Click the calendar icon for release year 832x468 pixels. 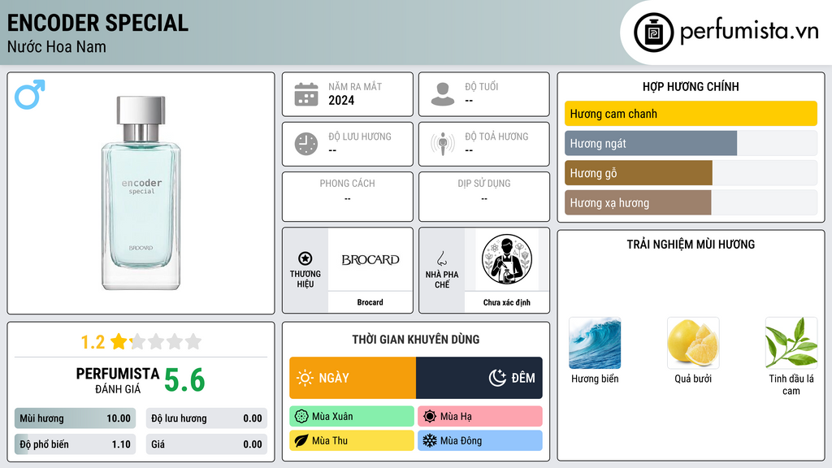[x=306, y=94]
